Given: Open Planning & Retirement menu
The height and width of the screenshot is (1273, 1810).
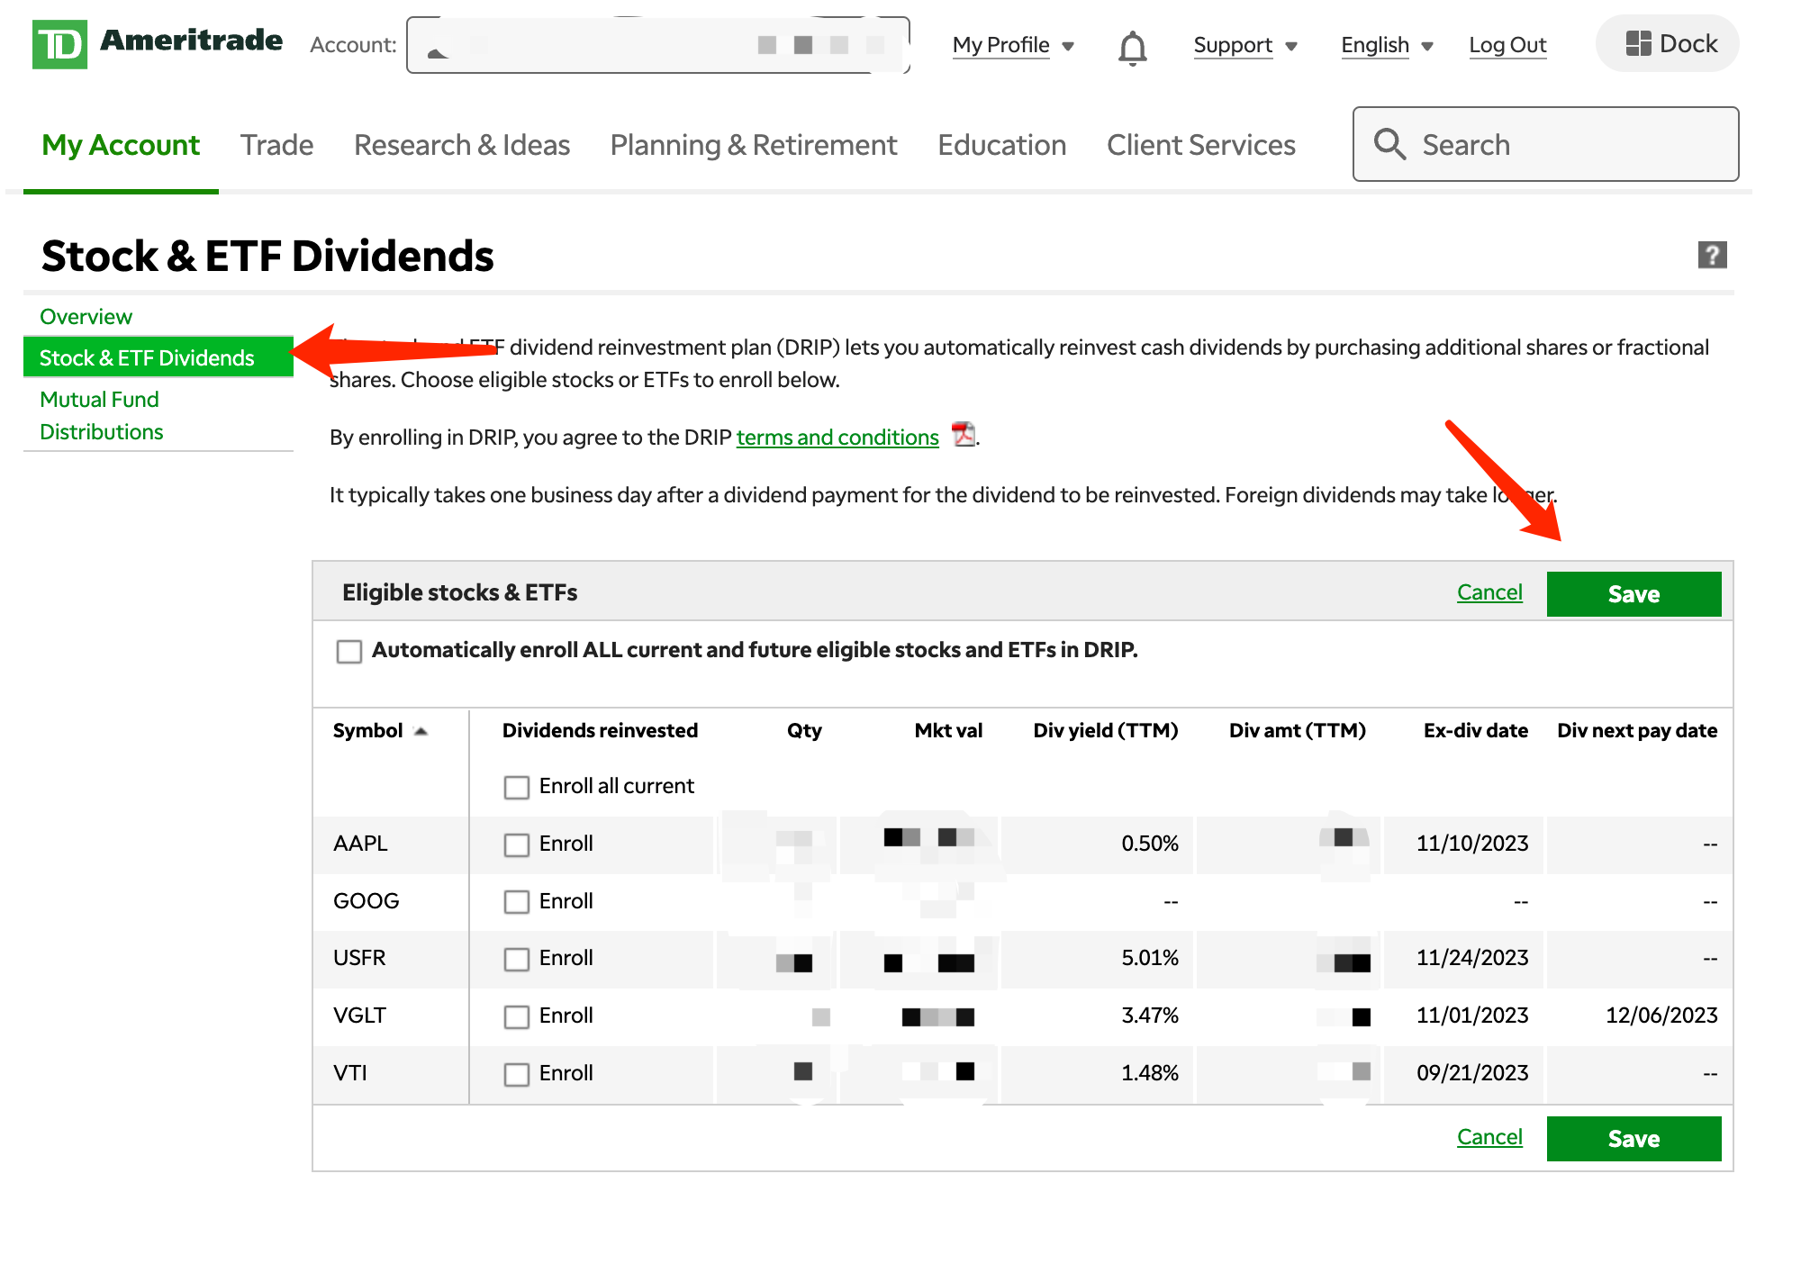Looking at the screenshot, I should (x=754, y=145).
